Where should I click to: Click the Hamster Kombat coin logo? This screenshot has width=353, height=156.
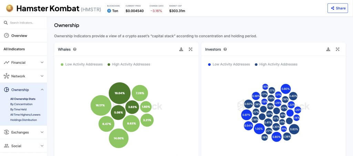(x=9, y=9)
